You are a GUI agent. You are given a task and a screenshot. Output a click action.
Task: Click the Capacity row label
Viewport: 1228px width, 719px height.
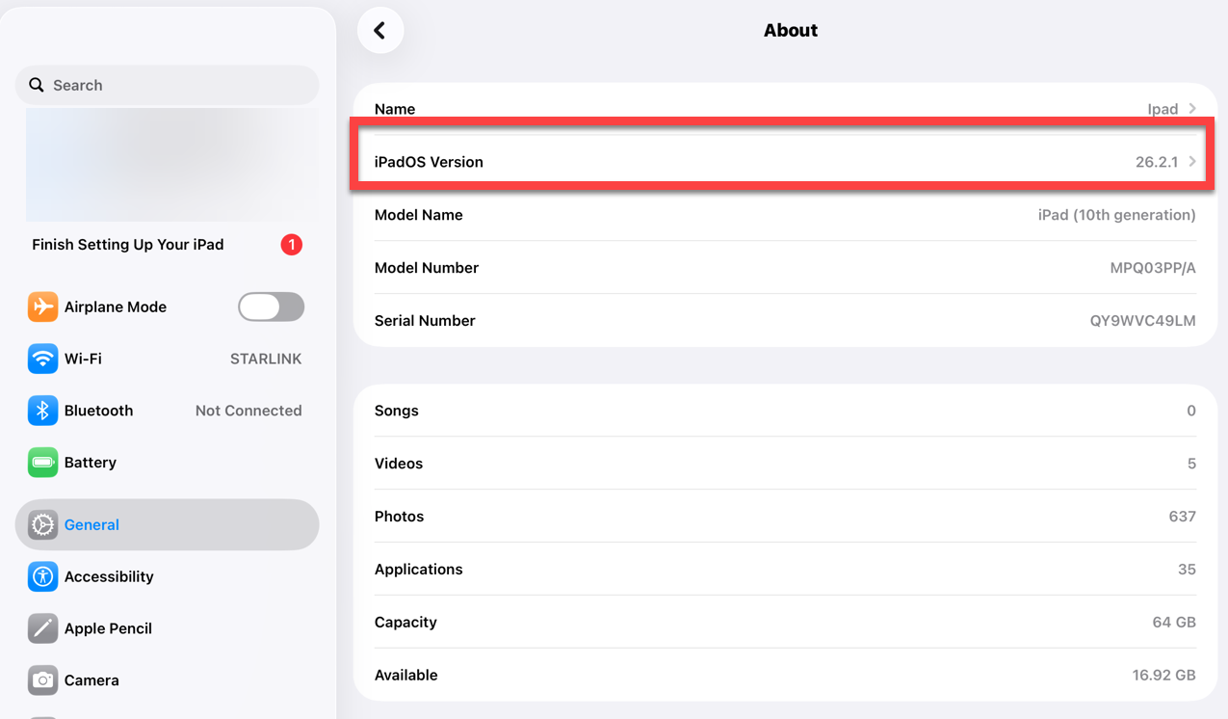pyautogui.click(x=405, y=623)
